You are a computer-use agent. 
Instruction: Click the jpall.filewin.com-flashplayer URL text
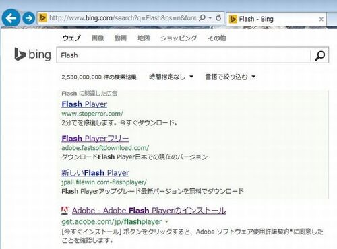(104, 182)
